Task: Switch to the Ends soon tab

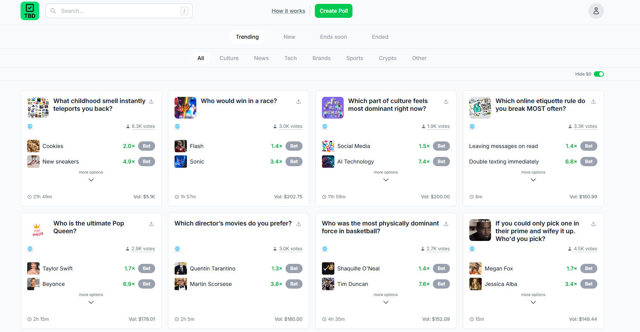Action: click(x=334, y=37)
